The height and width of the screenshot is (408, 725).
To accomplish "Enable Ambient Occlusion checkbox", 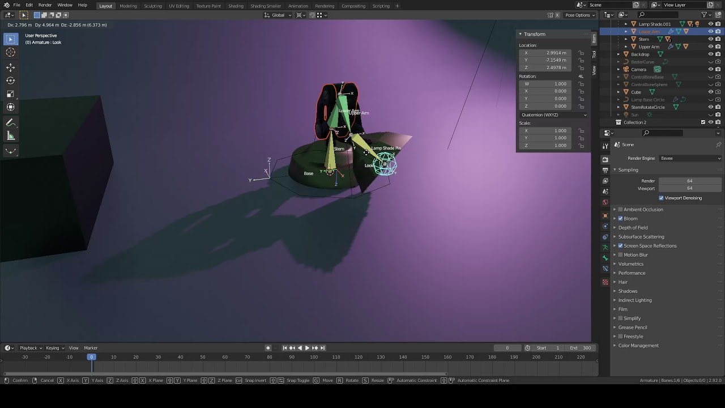I will 620,210.
